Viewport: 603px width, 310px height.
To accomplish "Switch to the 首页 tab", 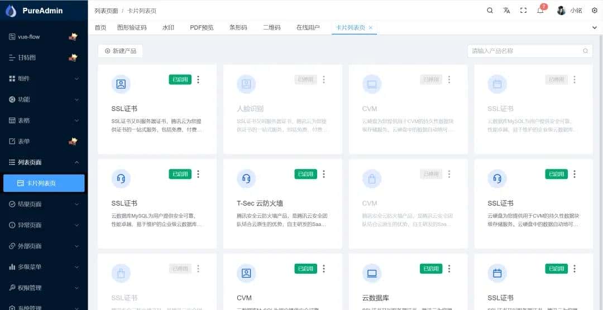I will click(x=100, y=28).
